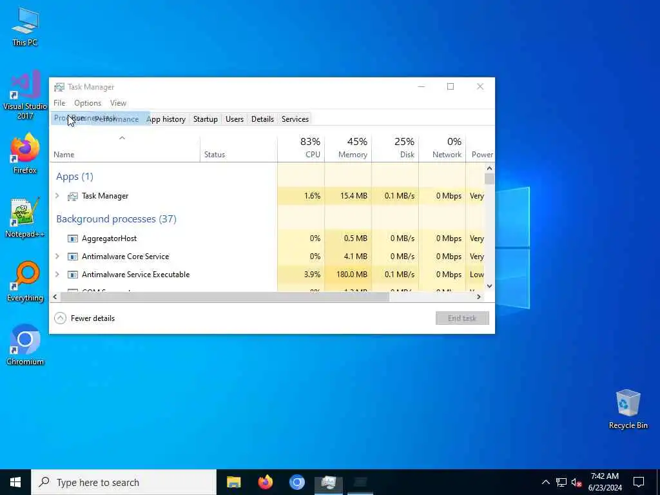Viewport: 660px width, 495px height.
Task: Expand the Task Manager app row
Action: point(57,196)
